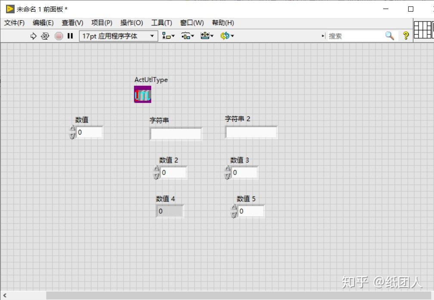Viewport: 434px width, 300px height.
Task: Open the 文件(F) menu
Action: 13,23
